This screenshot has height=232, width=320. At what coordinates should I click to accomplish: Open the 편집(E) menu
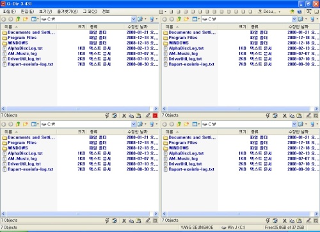(28, 12)
